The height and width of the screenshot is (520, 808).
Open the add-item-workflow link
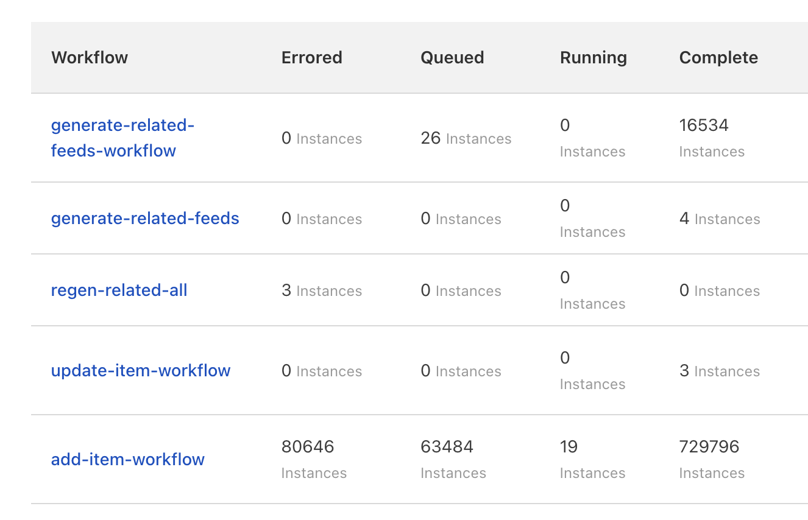(x=128, y=460)
